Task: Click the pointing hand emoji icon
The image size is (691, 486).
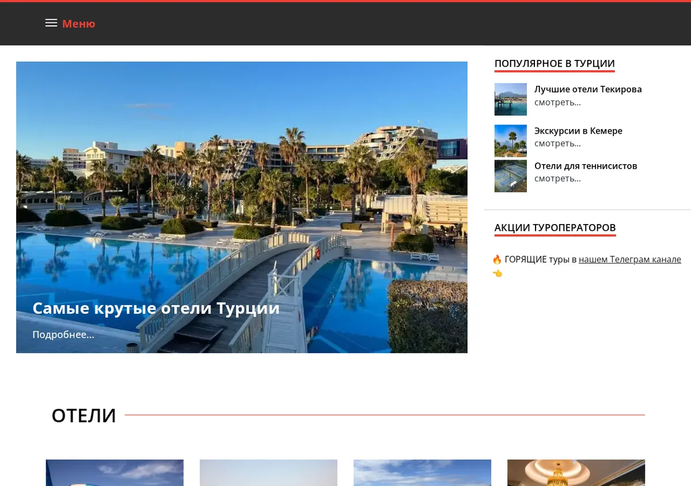Action: click(x=498, y=274)
